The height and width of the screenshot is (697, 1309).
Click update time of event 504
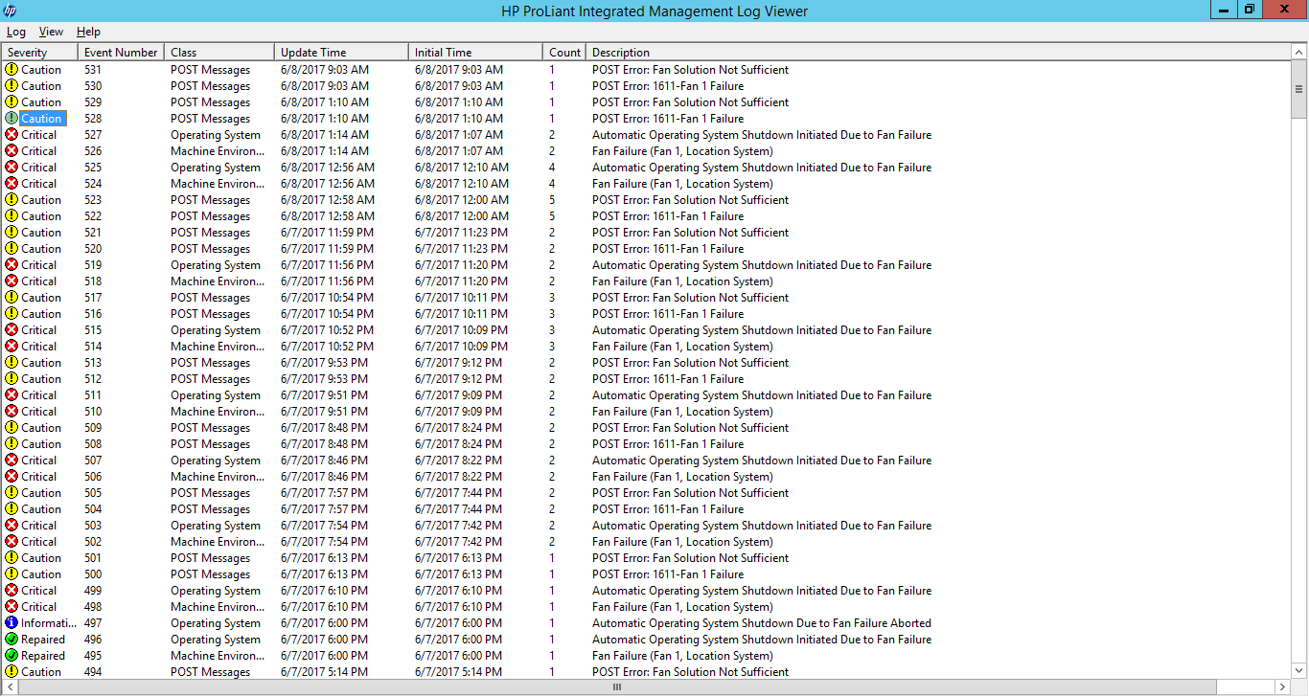324,509
